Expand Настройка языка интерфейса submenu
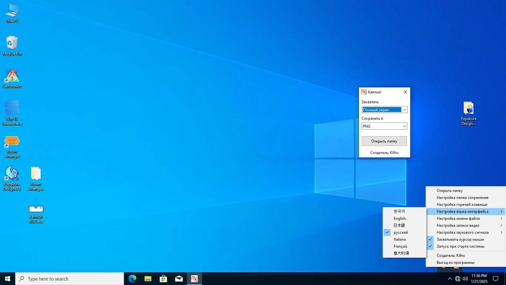Viewport: 506px width, 285px height. [466, 212]
